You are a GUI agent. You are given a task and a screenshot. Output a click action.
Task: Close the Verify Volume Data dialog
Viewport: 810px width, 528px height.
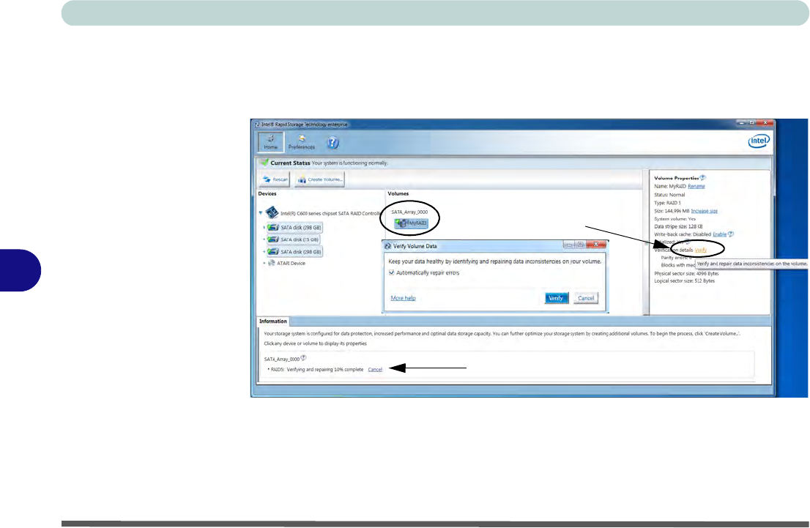click(x=595, y=245)
